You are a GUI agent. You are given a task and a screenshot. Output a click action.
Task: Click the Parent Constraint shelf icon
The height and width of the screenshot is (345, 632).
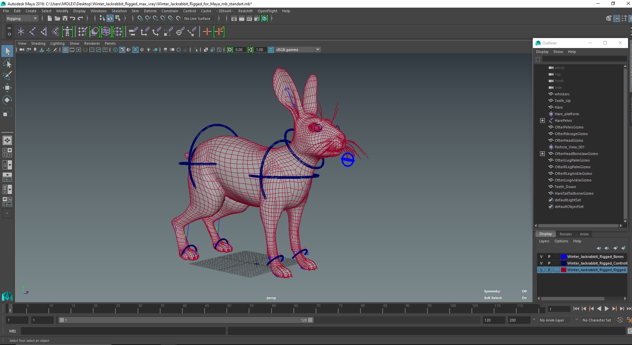click(x=133, y=31)
